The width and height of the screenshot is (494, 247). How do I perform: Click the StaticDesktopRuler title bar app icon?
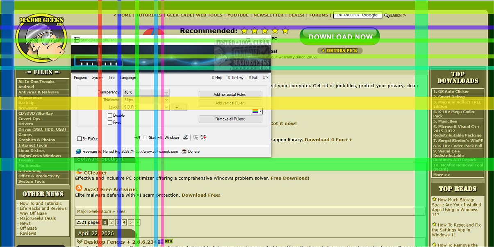click(76, 40)
